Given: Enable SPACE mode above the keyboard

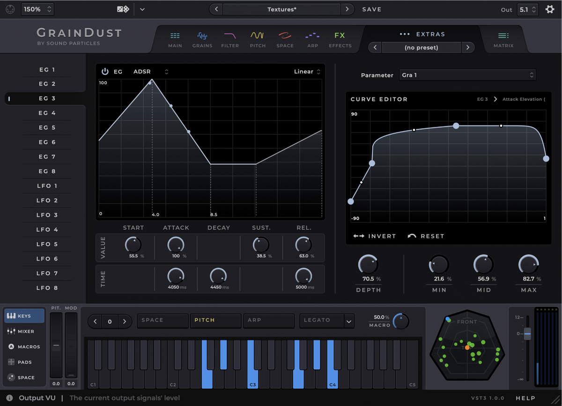Looking at the screenshot, I should [163, 321].
